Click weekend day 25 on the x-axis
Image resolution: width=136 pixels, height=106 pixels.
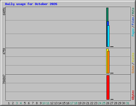pos(104,103)
